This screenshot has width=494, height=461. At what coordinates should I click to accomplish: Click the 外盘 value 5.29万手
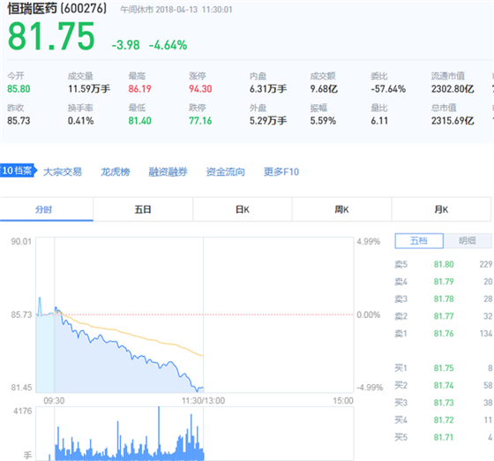pos(268,121)
